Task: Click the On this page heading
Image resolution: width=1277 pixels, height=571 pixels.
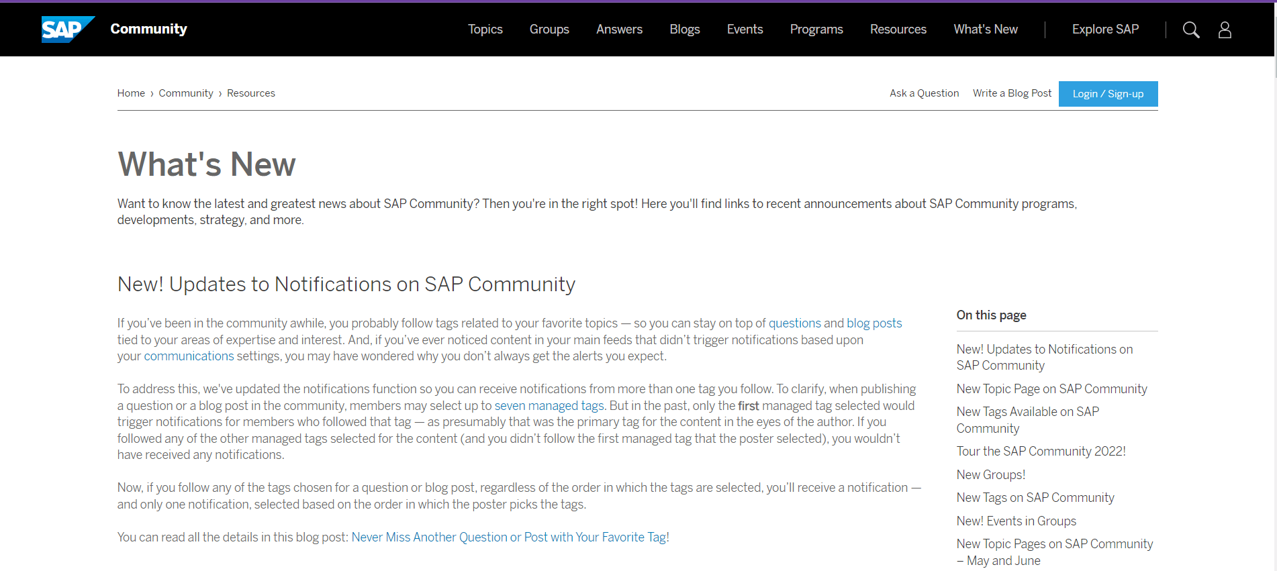Action: 992,315
